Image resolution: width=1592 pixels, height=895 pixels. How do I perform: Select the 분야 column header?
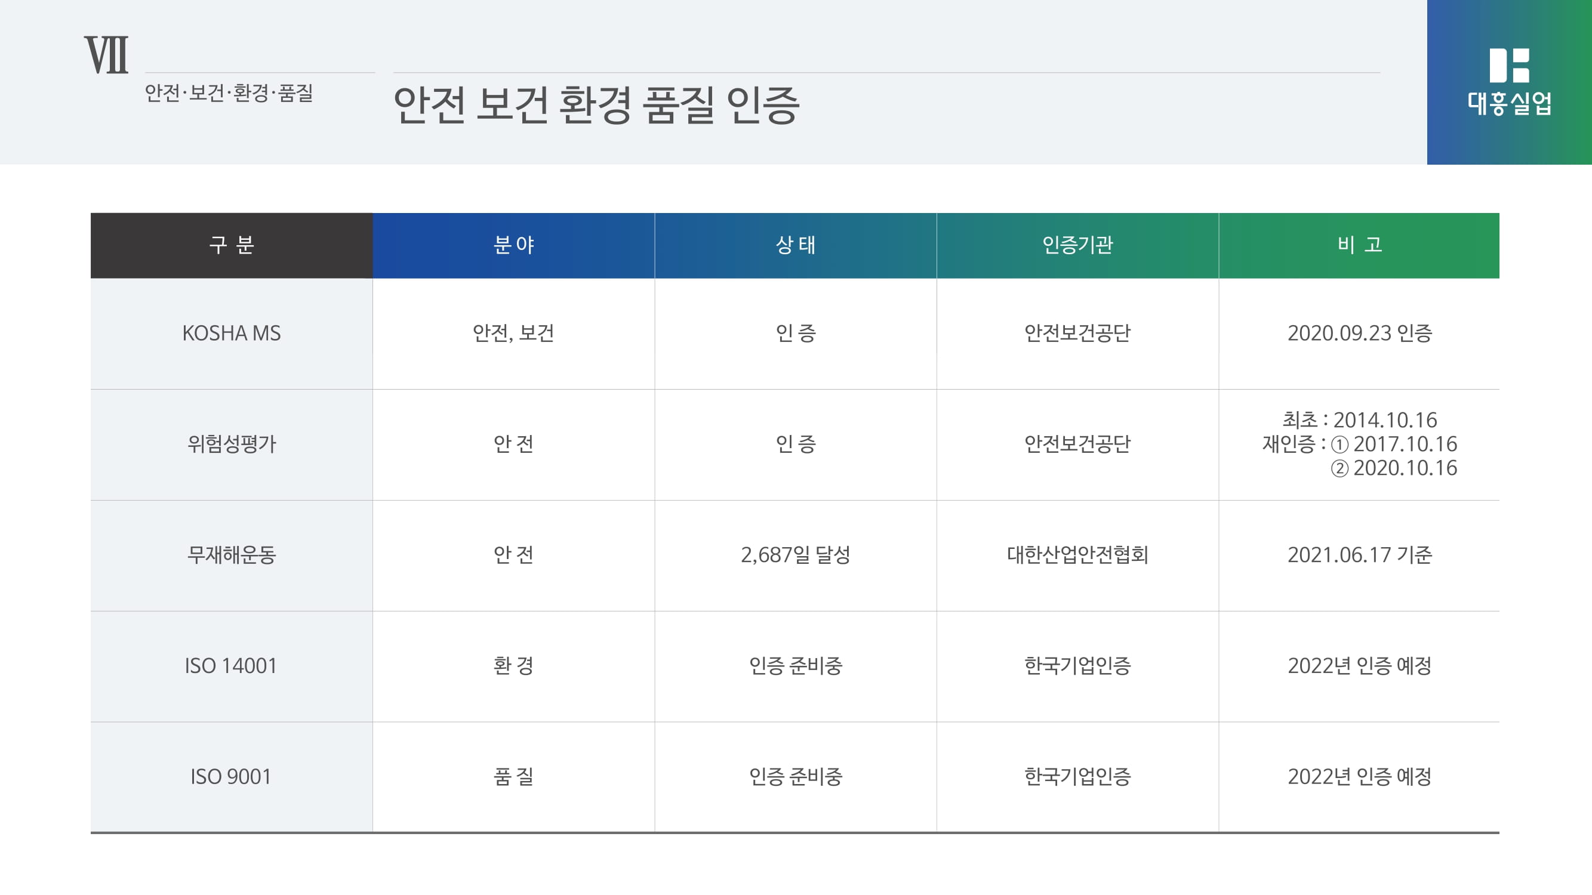[x=513, y=245]
